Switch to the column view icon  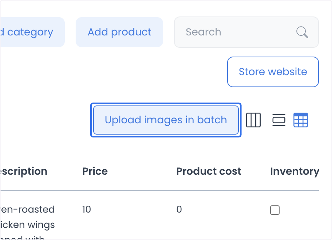click(253, 120)
